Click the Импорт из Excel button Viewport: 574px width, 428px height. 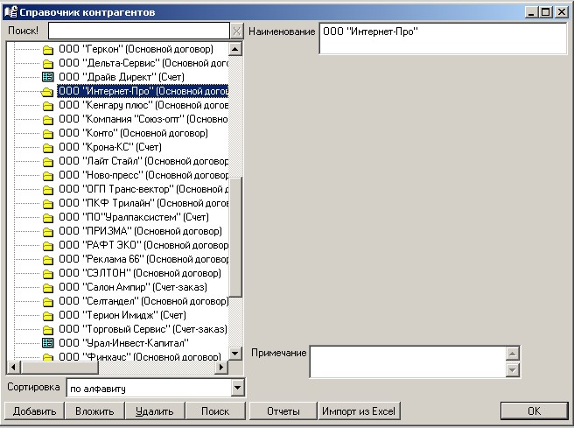(359, 410)
